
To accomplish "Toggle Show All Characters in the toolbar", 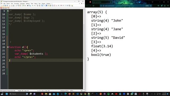I will [44, 6].
